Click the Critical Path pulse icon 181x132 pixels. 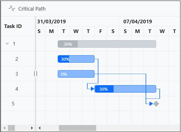(x=12, y=9)
